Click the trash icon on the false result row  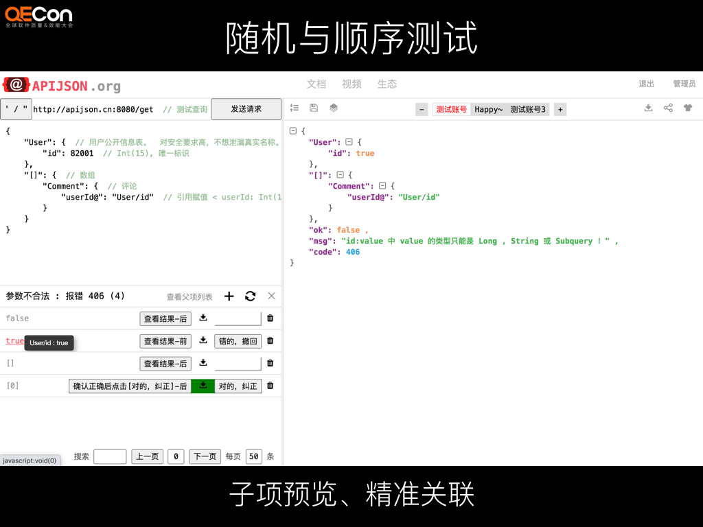click(x=268, y=318)
